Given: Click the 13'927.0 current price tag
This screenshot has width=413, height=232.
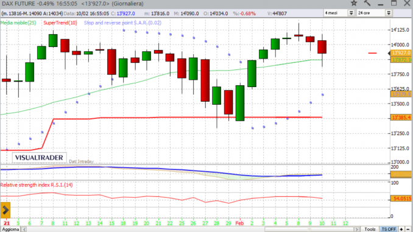Looking at the screenshot, I should pyautogui.click(x=401, y=53).
